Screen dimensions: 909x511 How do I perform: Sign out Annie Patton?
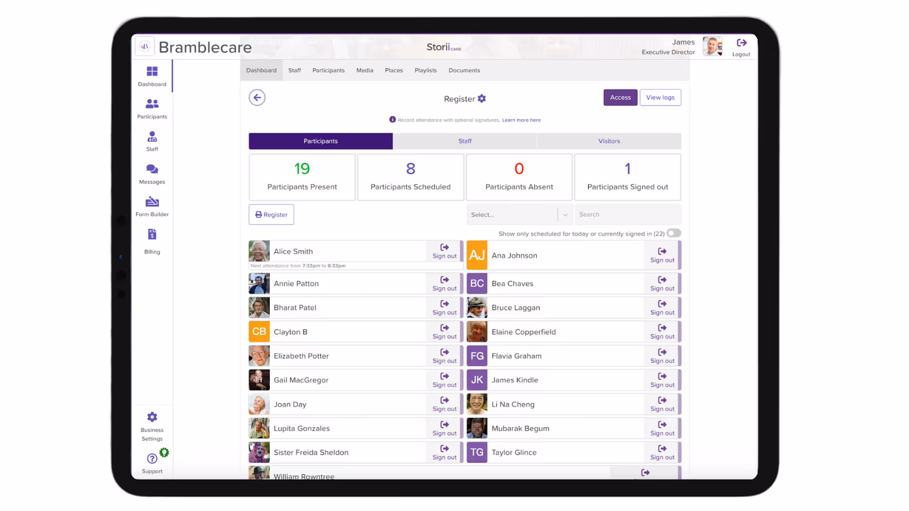pyautogui.click(x=444, y=283)
